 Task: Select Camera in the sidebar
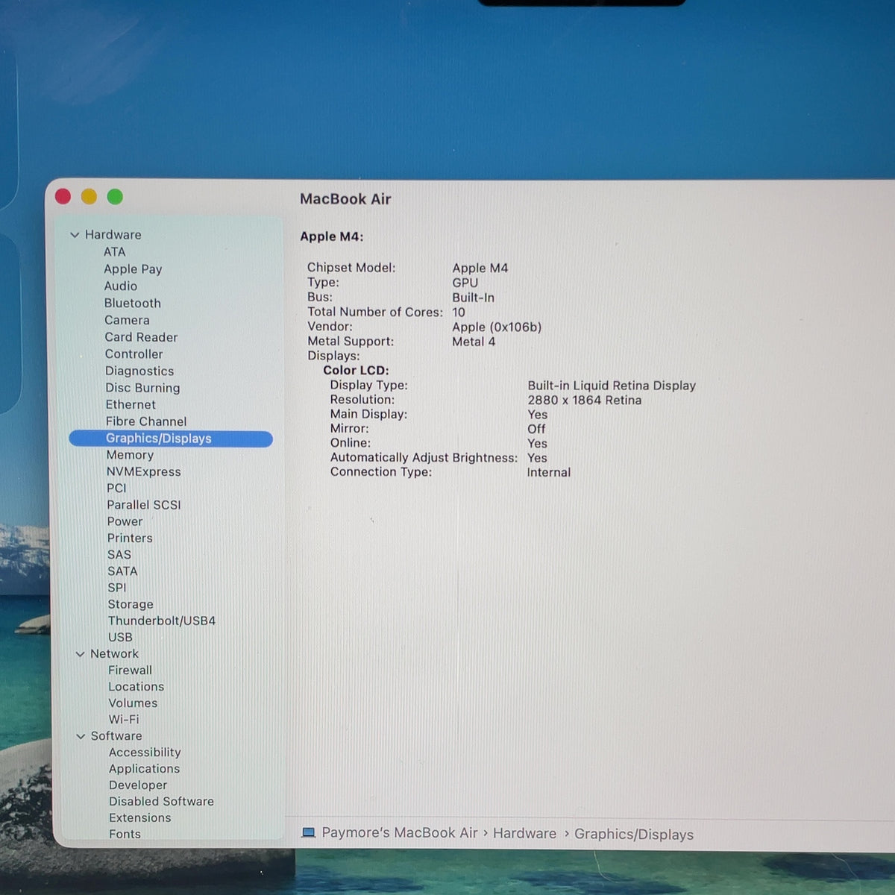[127, 321]
